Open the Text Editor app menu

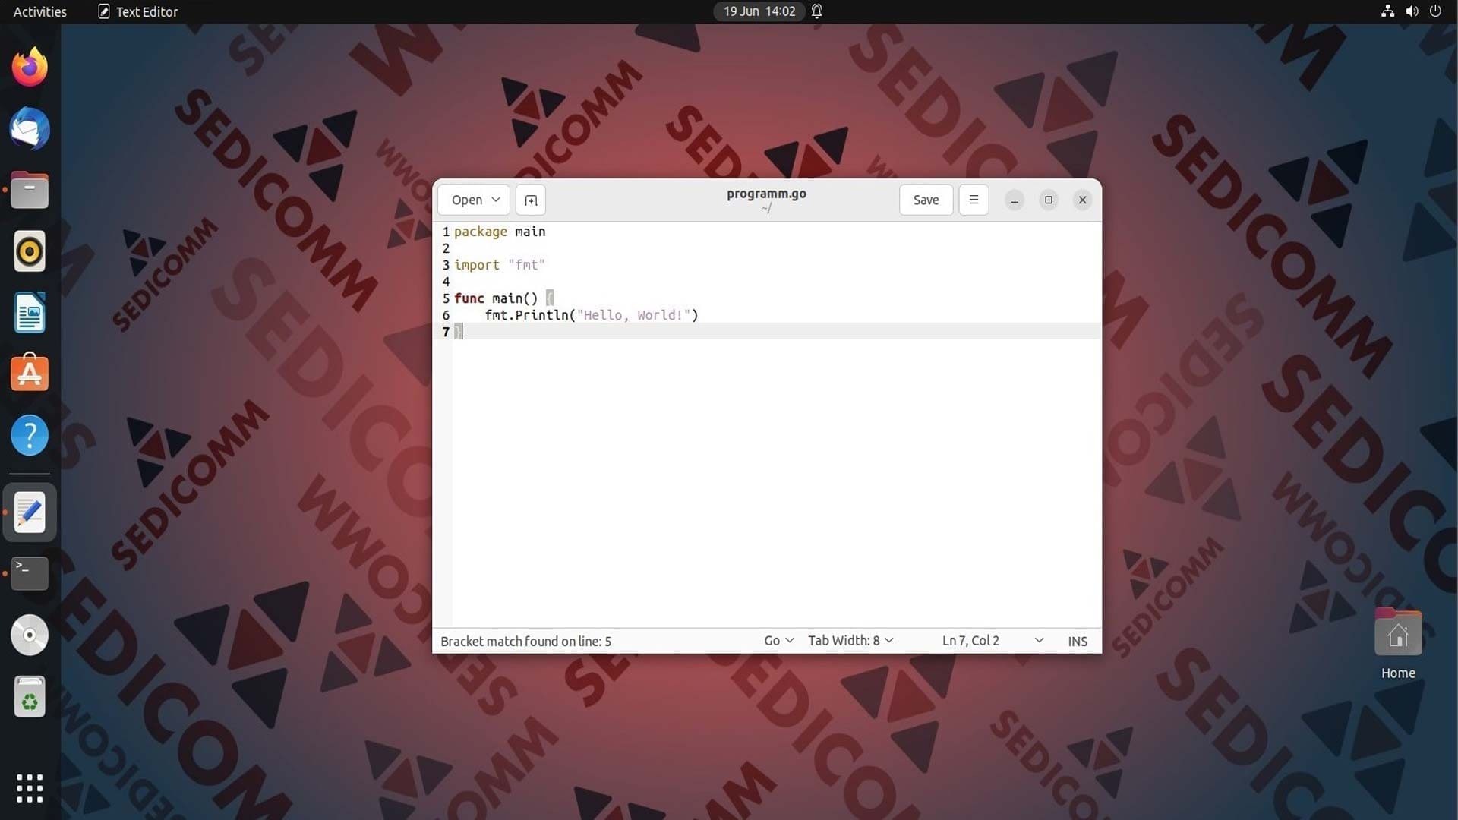pos(137,11)
